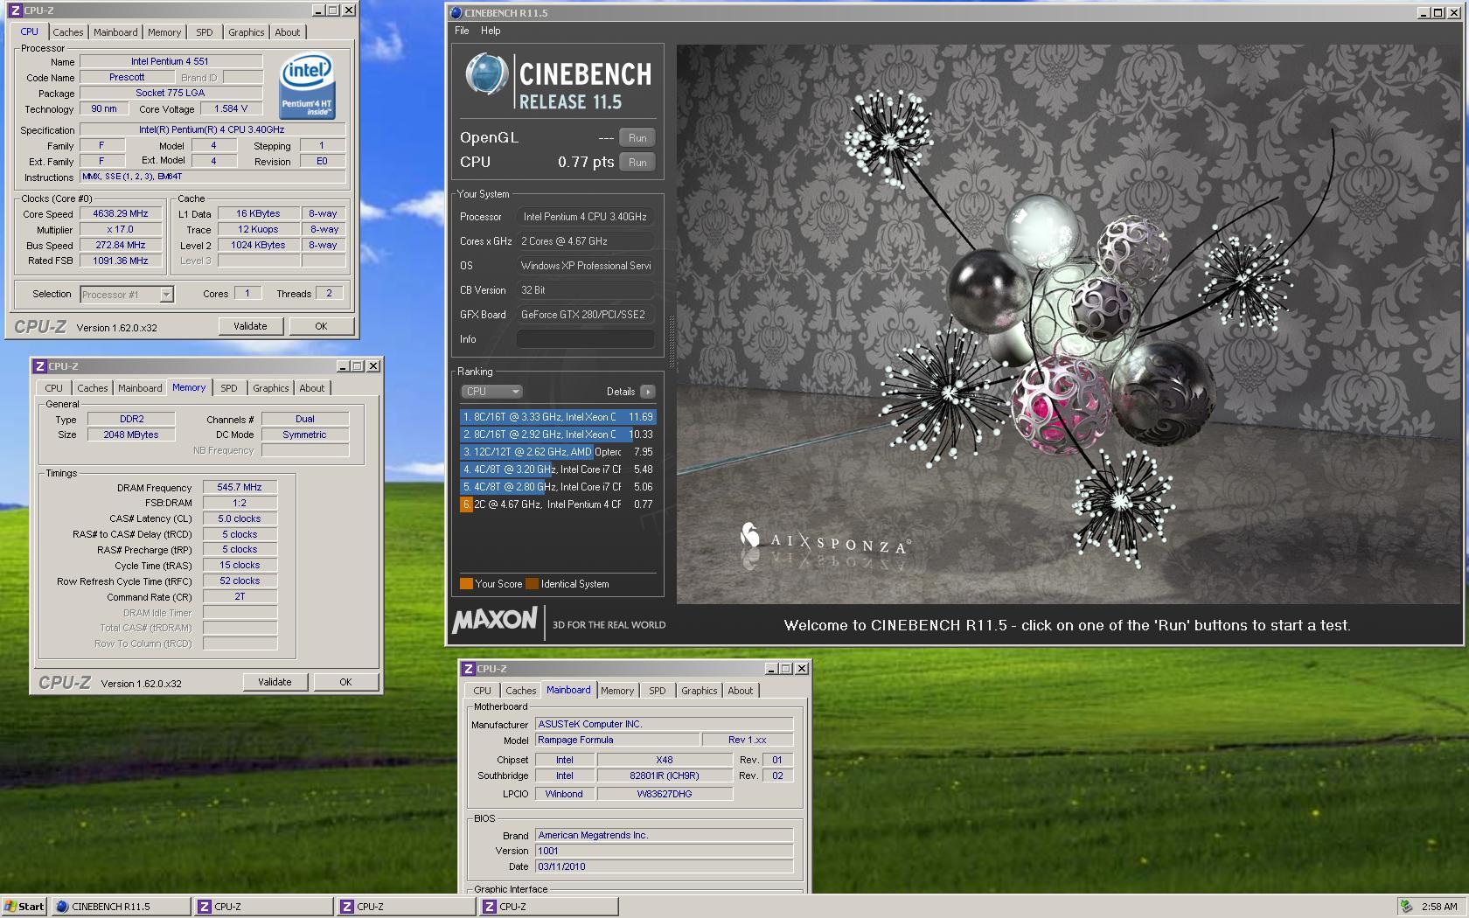Screen dimensions: 1469x918
Task: Open Graphics tab in the Mainboard CPU-Z window
Action: coord(700,691)
